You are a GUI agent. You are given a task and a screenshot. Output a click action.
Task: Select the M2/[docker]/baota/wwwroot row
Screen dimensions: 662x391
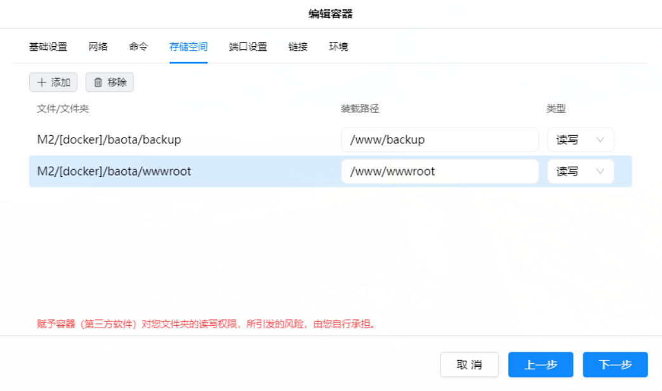coord(114,172)
